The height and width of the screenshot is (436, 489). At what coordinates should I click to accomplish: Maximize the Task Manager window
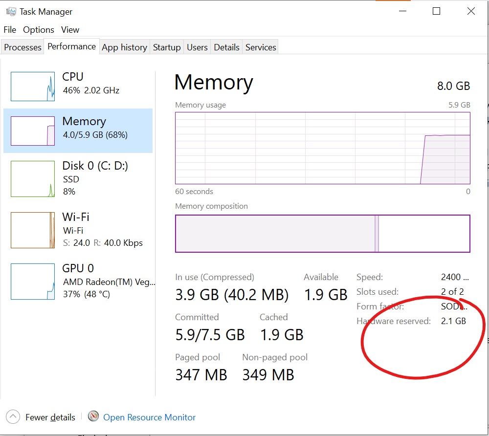tap(436, 11)
